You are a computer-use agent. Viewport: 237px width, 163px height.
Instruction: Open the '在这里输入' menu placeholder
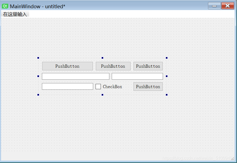coord(15,14)
